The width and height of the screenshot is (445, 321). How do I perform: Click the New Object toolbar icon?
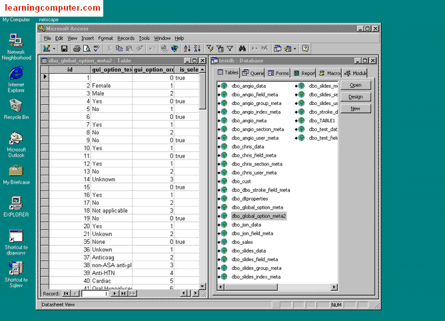coord(288,49)
